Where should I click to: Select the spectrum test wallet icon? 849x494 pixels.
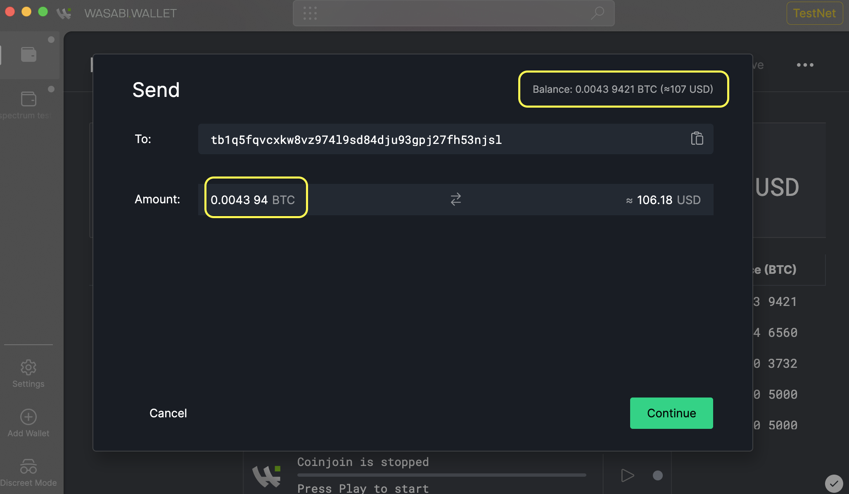(x=28, y=99)
